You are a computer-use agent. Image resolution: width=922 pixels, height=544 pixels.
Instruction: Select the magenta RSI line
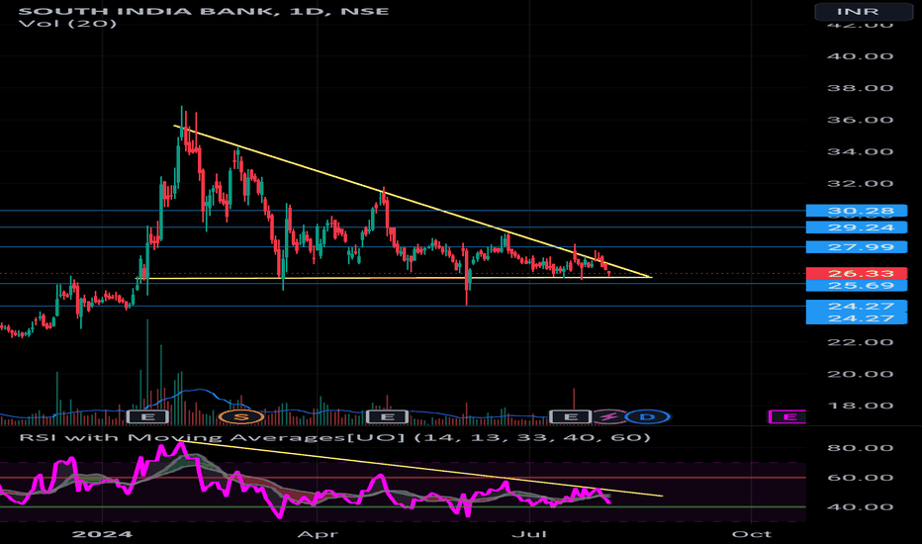tap(381, 478)
